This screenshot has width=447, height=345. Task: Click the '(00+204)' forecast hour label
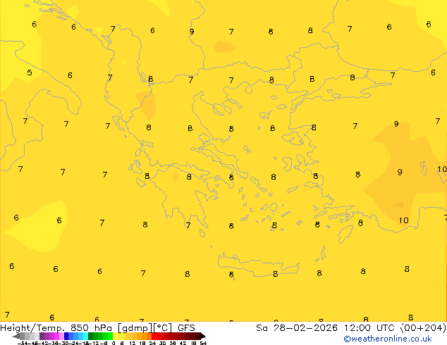[x=423, y=328]
